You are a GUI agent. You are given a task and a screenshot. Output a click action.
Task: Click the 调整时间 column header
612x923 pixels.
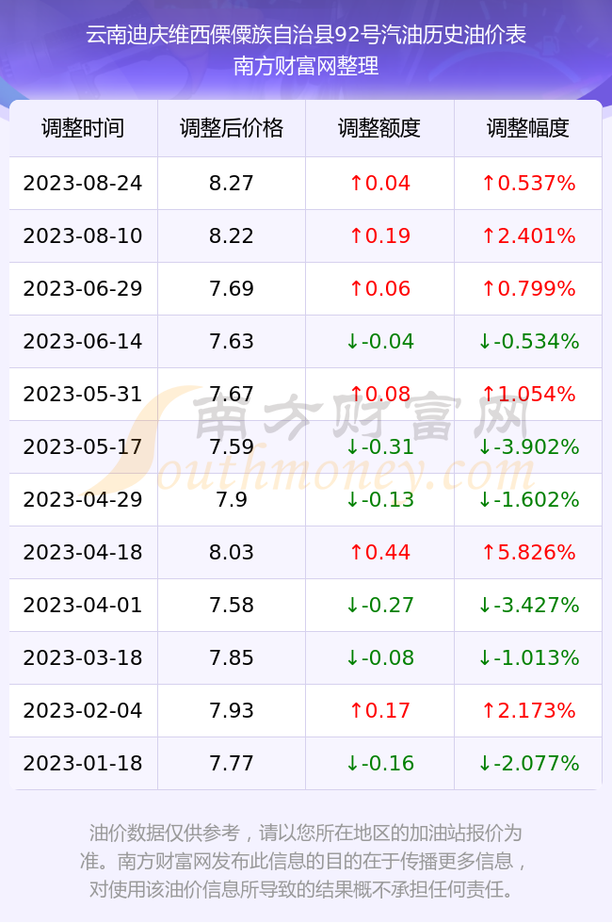[83, 128]
